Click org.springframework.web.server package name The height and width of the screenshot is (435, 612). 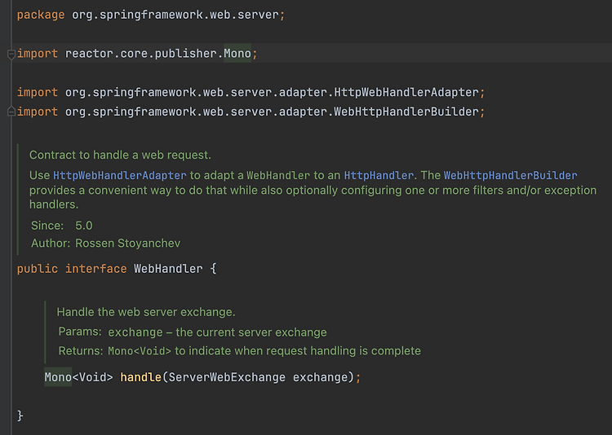(175, 15)
